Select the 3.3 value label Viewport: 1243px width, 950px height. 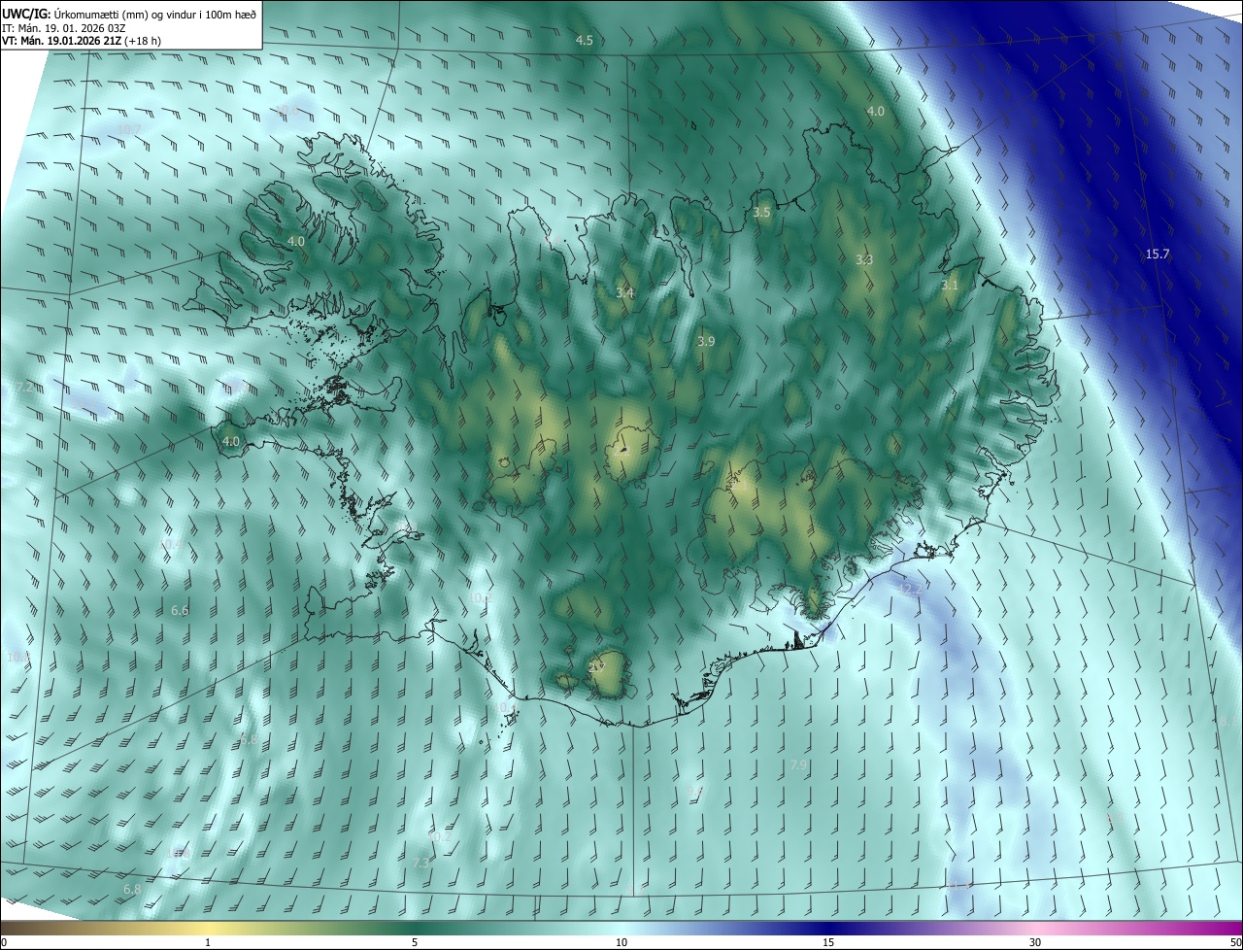(864, 260)
